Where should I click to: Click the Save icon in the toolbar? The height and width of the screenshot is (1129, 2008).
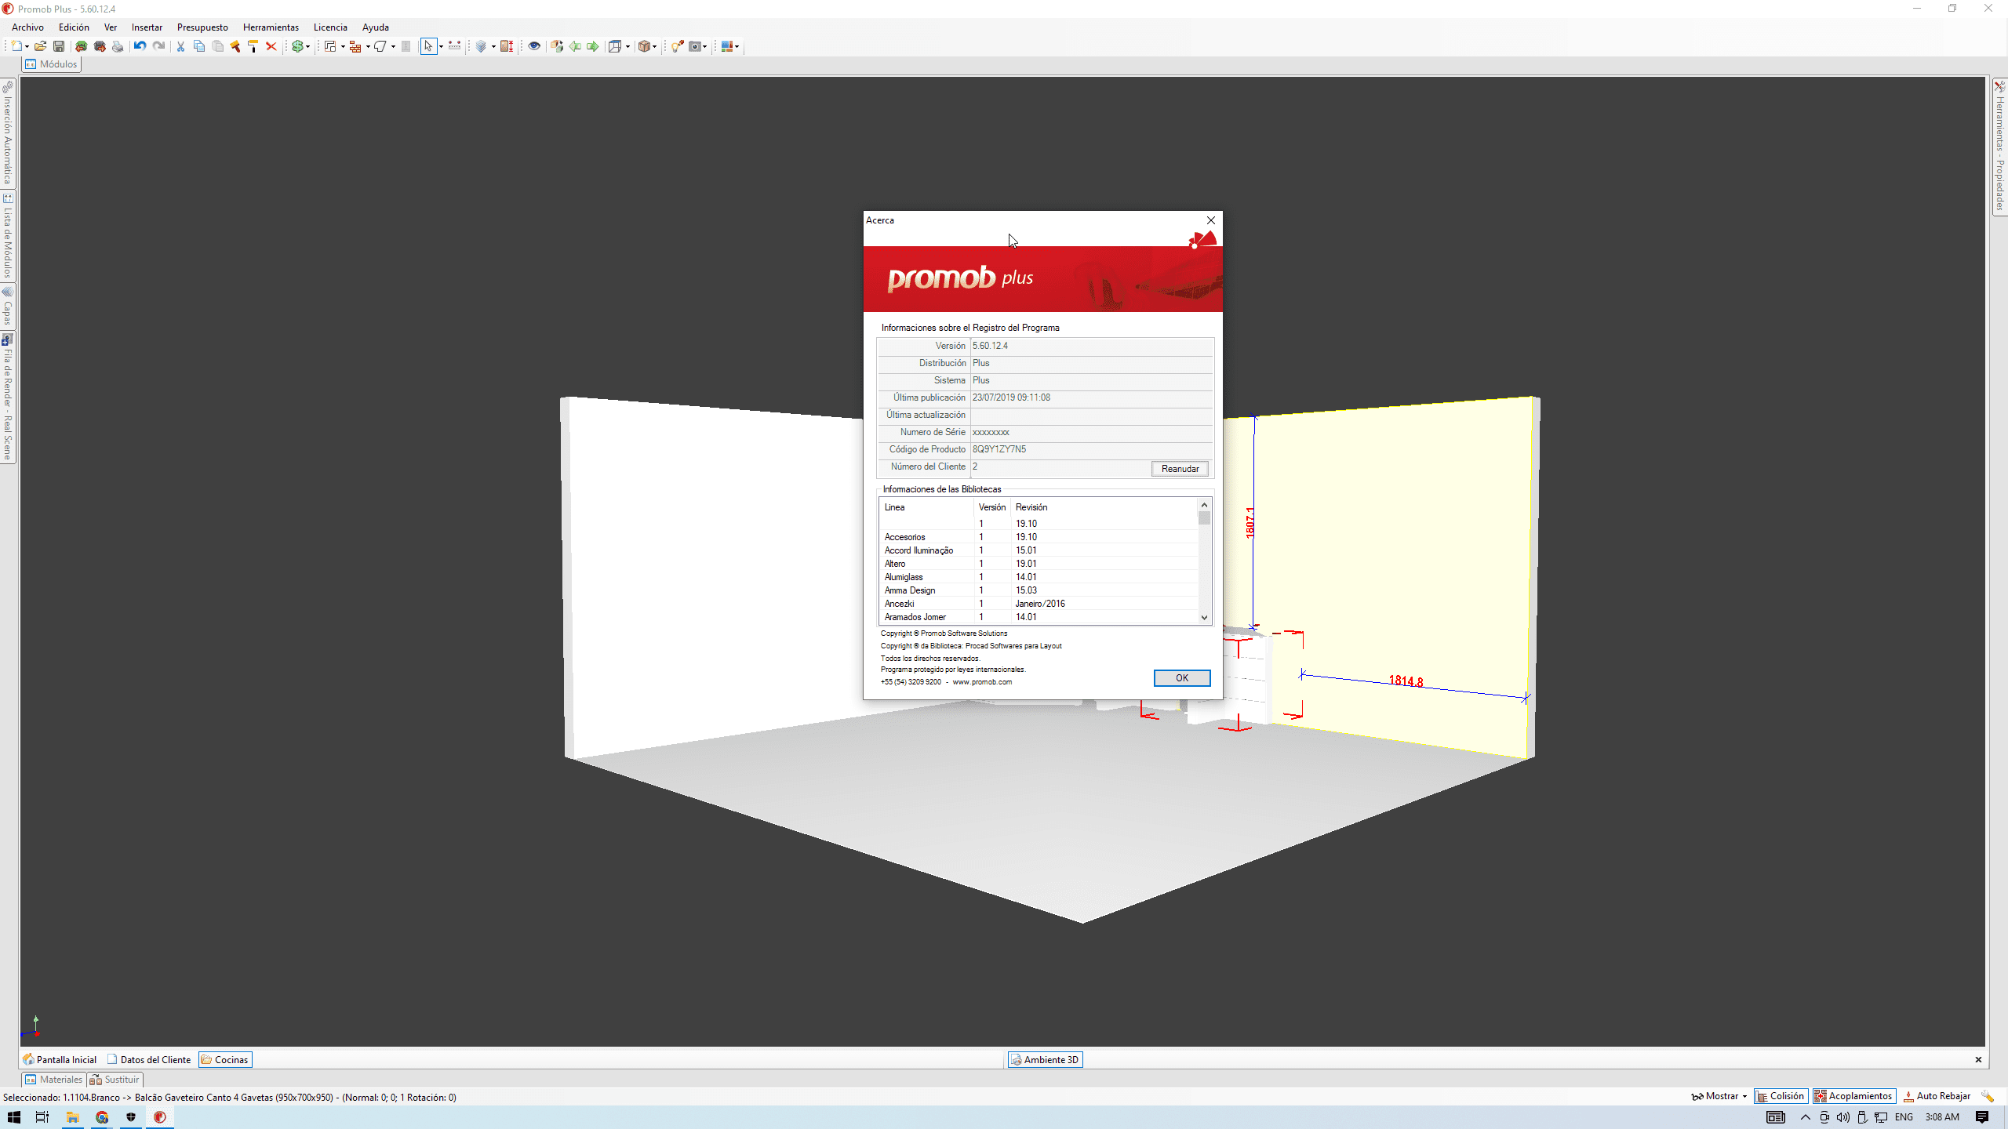point(59,46)
